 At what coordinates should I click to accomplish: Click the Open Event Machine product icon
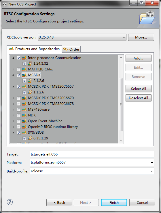(x=24, y=121)
